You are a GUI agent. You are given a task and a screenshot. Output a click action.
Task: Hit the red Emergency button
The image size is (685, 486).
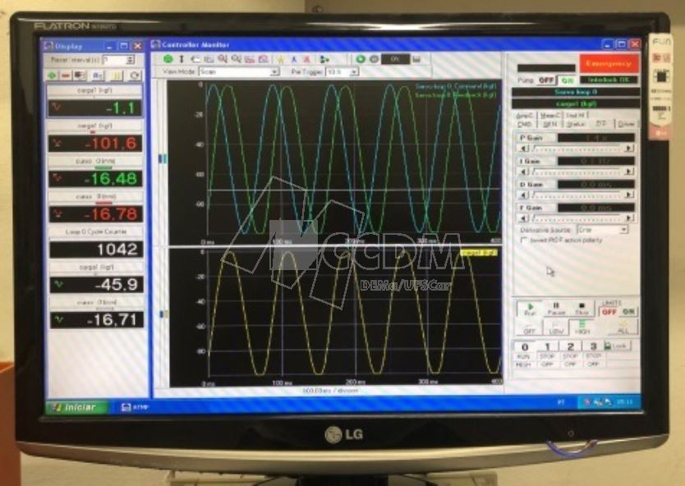[609, 63]
